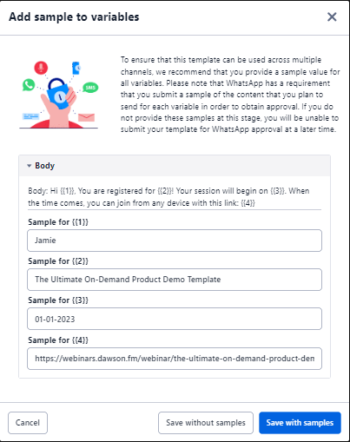Click the blue padlock in illustration
This screenshot has height=442, width=350.
(58, 93)
